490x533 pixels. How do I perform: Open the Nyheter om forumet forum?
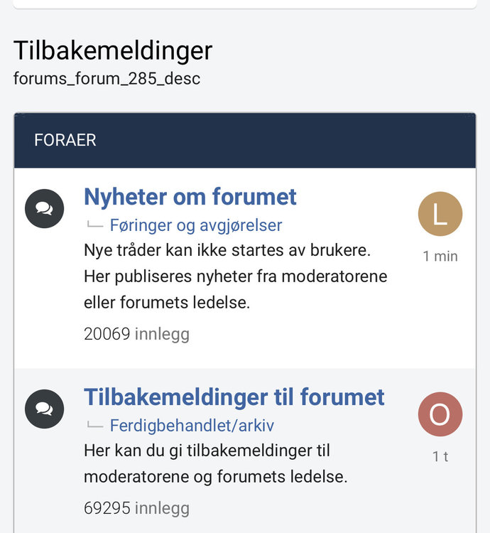190,197
